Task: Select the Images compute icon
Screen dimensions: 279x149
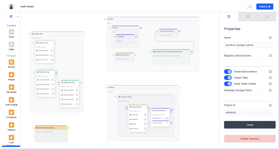Action: pyautogui.click(x=11, y=75)
